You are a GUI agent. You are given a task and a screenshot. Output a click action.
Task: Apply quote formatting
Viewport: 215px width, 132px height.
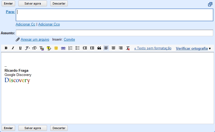click(x=99, y=48)
